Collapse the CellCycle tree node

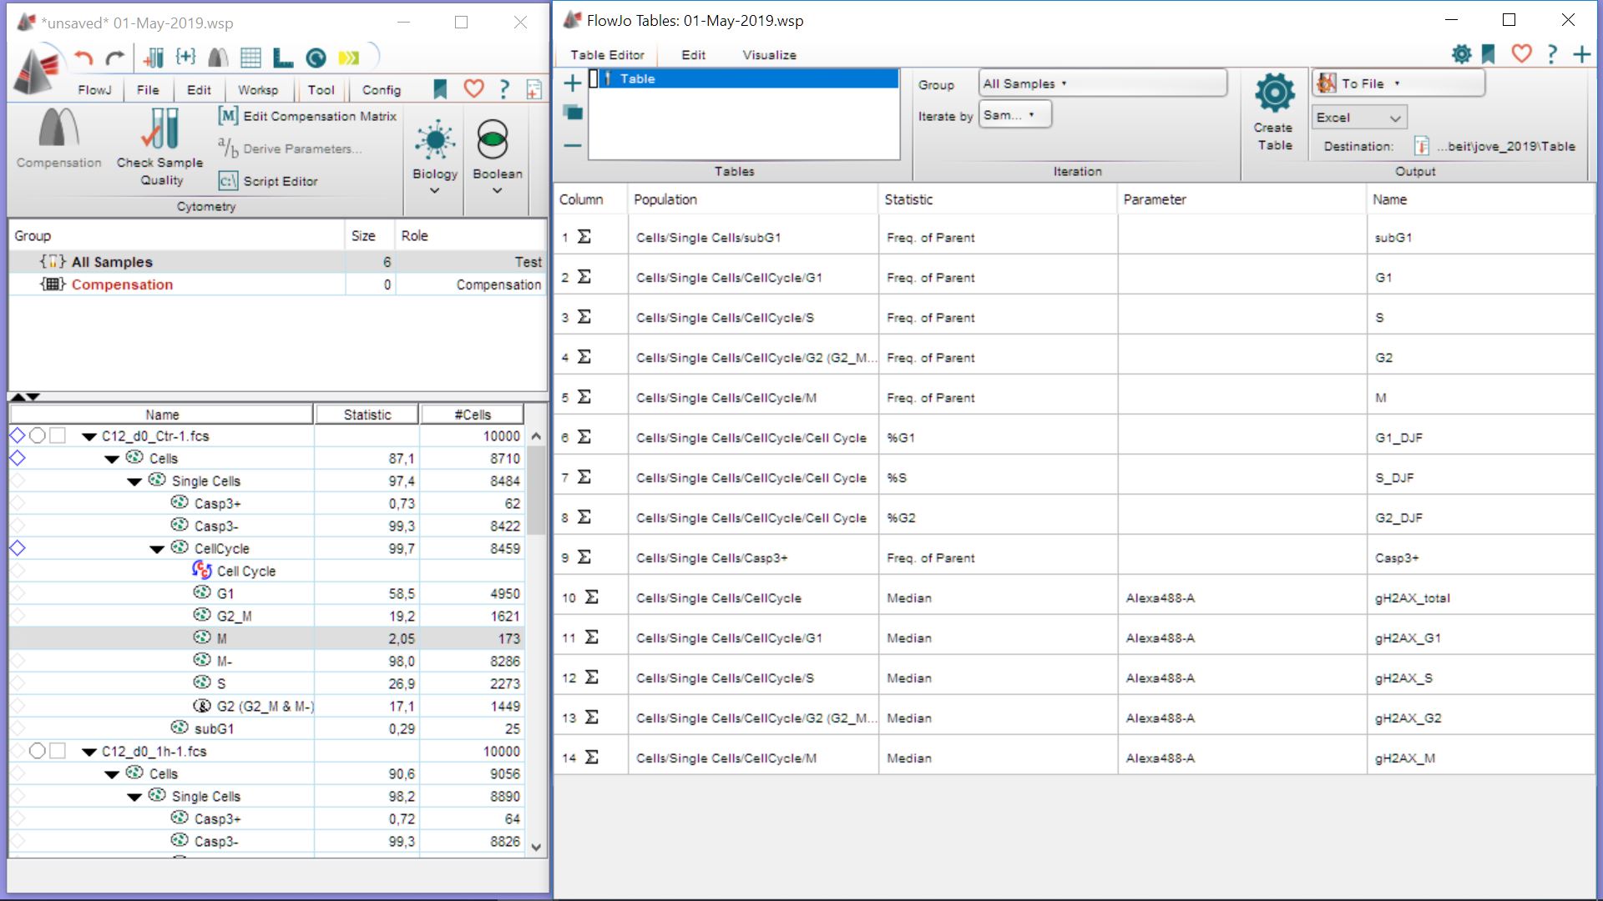pos(157,549)
